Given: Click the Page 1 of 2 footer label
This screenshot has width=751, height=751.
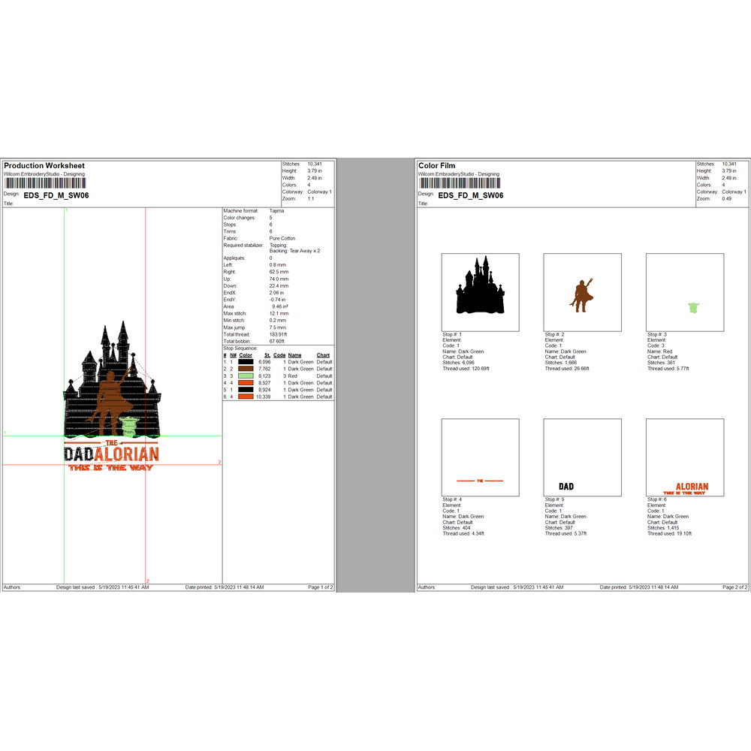Looking at the screenshot, I should 320,587.
